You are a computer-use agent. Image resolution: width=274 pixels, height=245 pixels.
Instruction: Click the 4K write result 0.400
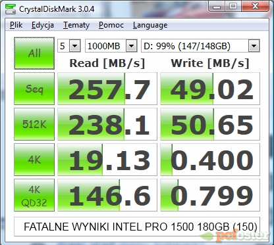pos(210,160)
